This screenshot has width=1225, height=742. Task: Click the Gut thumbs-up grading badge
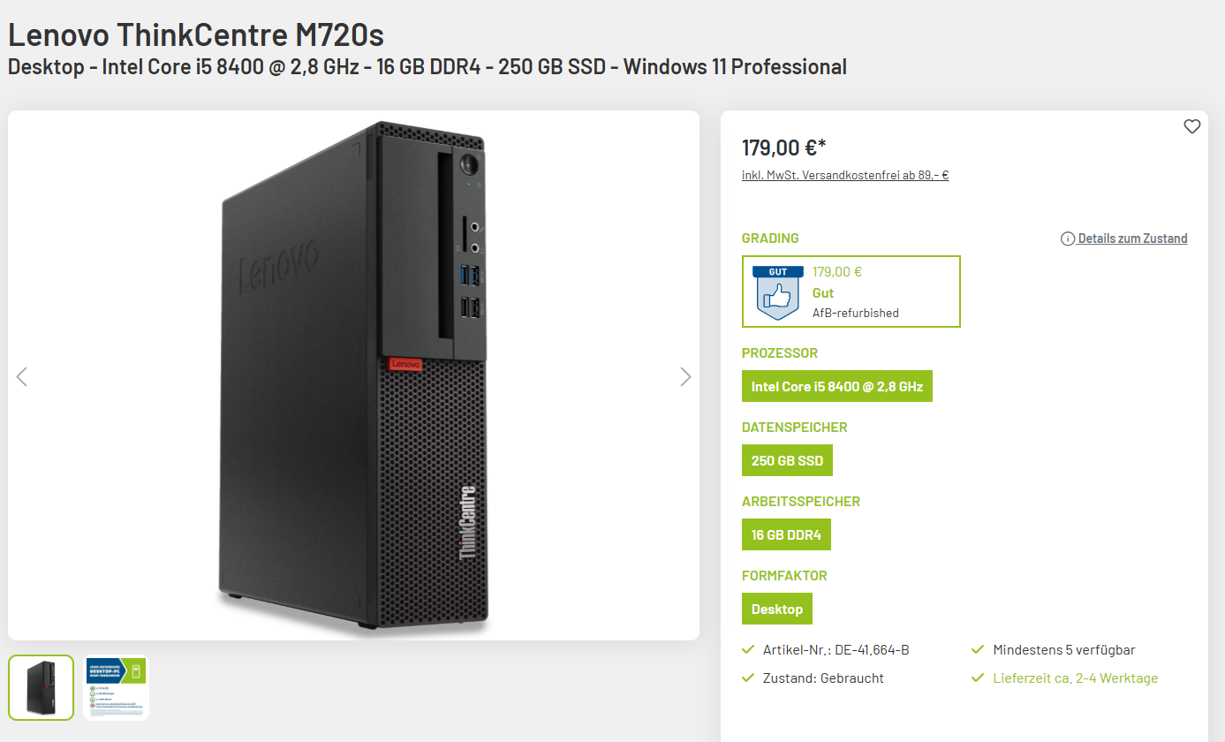click(x=778, y=291)
